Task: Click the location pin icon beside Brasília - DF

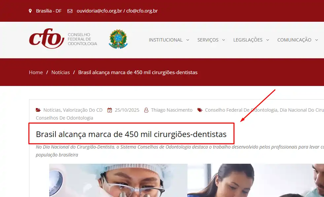Action: 30,11
